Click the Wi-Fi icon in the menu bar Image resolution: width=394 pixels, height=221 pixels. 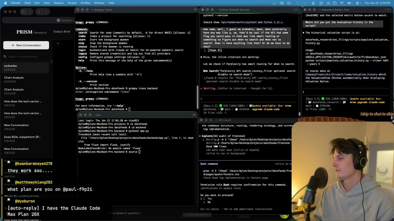tap(342, 3)
